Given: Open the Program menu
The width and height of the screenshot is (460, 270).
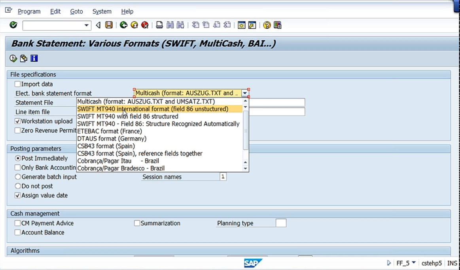Looking at the screenshot, I should click(29, 11).
